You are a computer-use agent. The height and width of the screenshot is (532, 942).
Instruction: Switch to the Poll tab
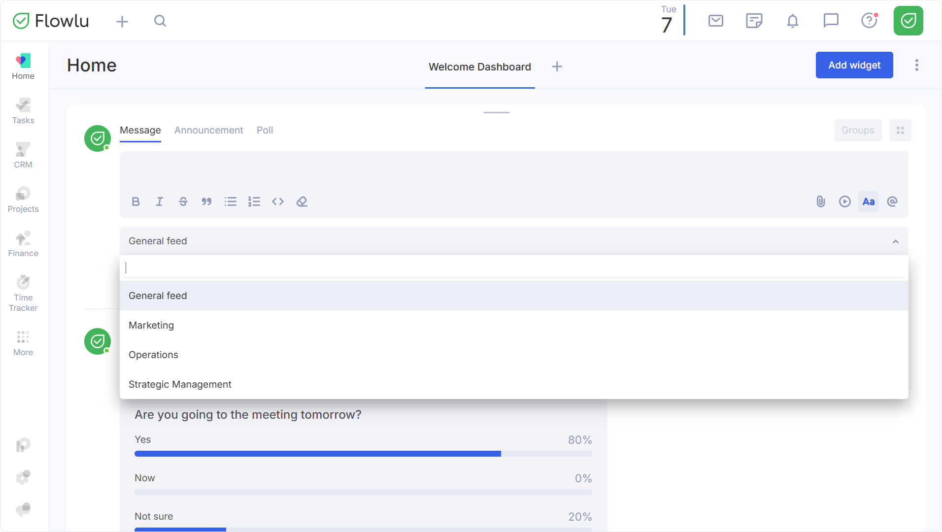click(x=265, y=130)
